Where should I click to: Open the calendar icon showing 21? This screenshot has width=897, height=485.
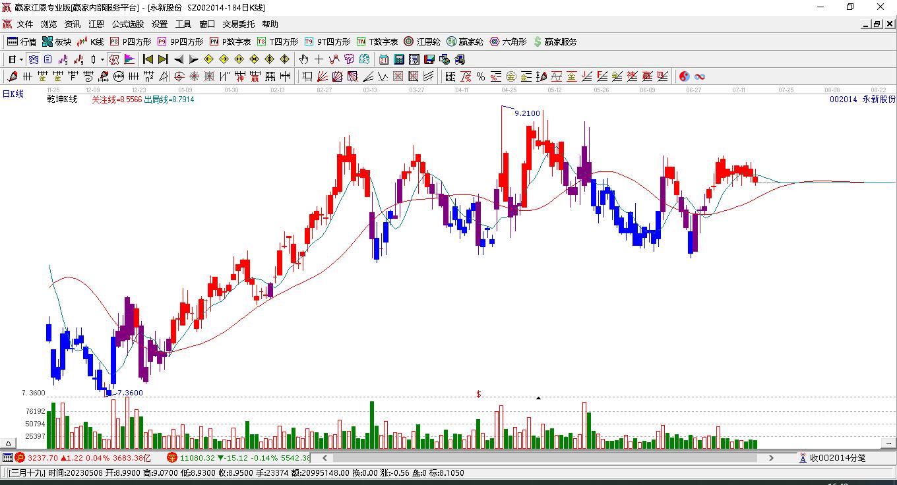384,59
